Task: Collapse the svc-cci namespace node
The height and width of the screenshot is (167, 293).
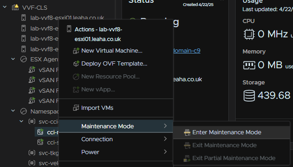Action: pyautogui.click(x=21, y=121)
